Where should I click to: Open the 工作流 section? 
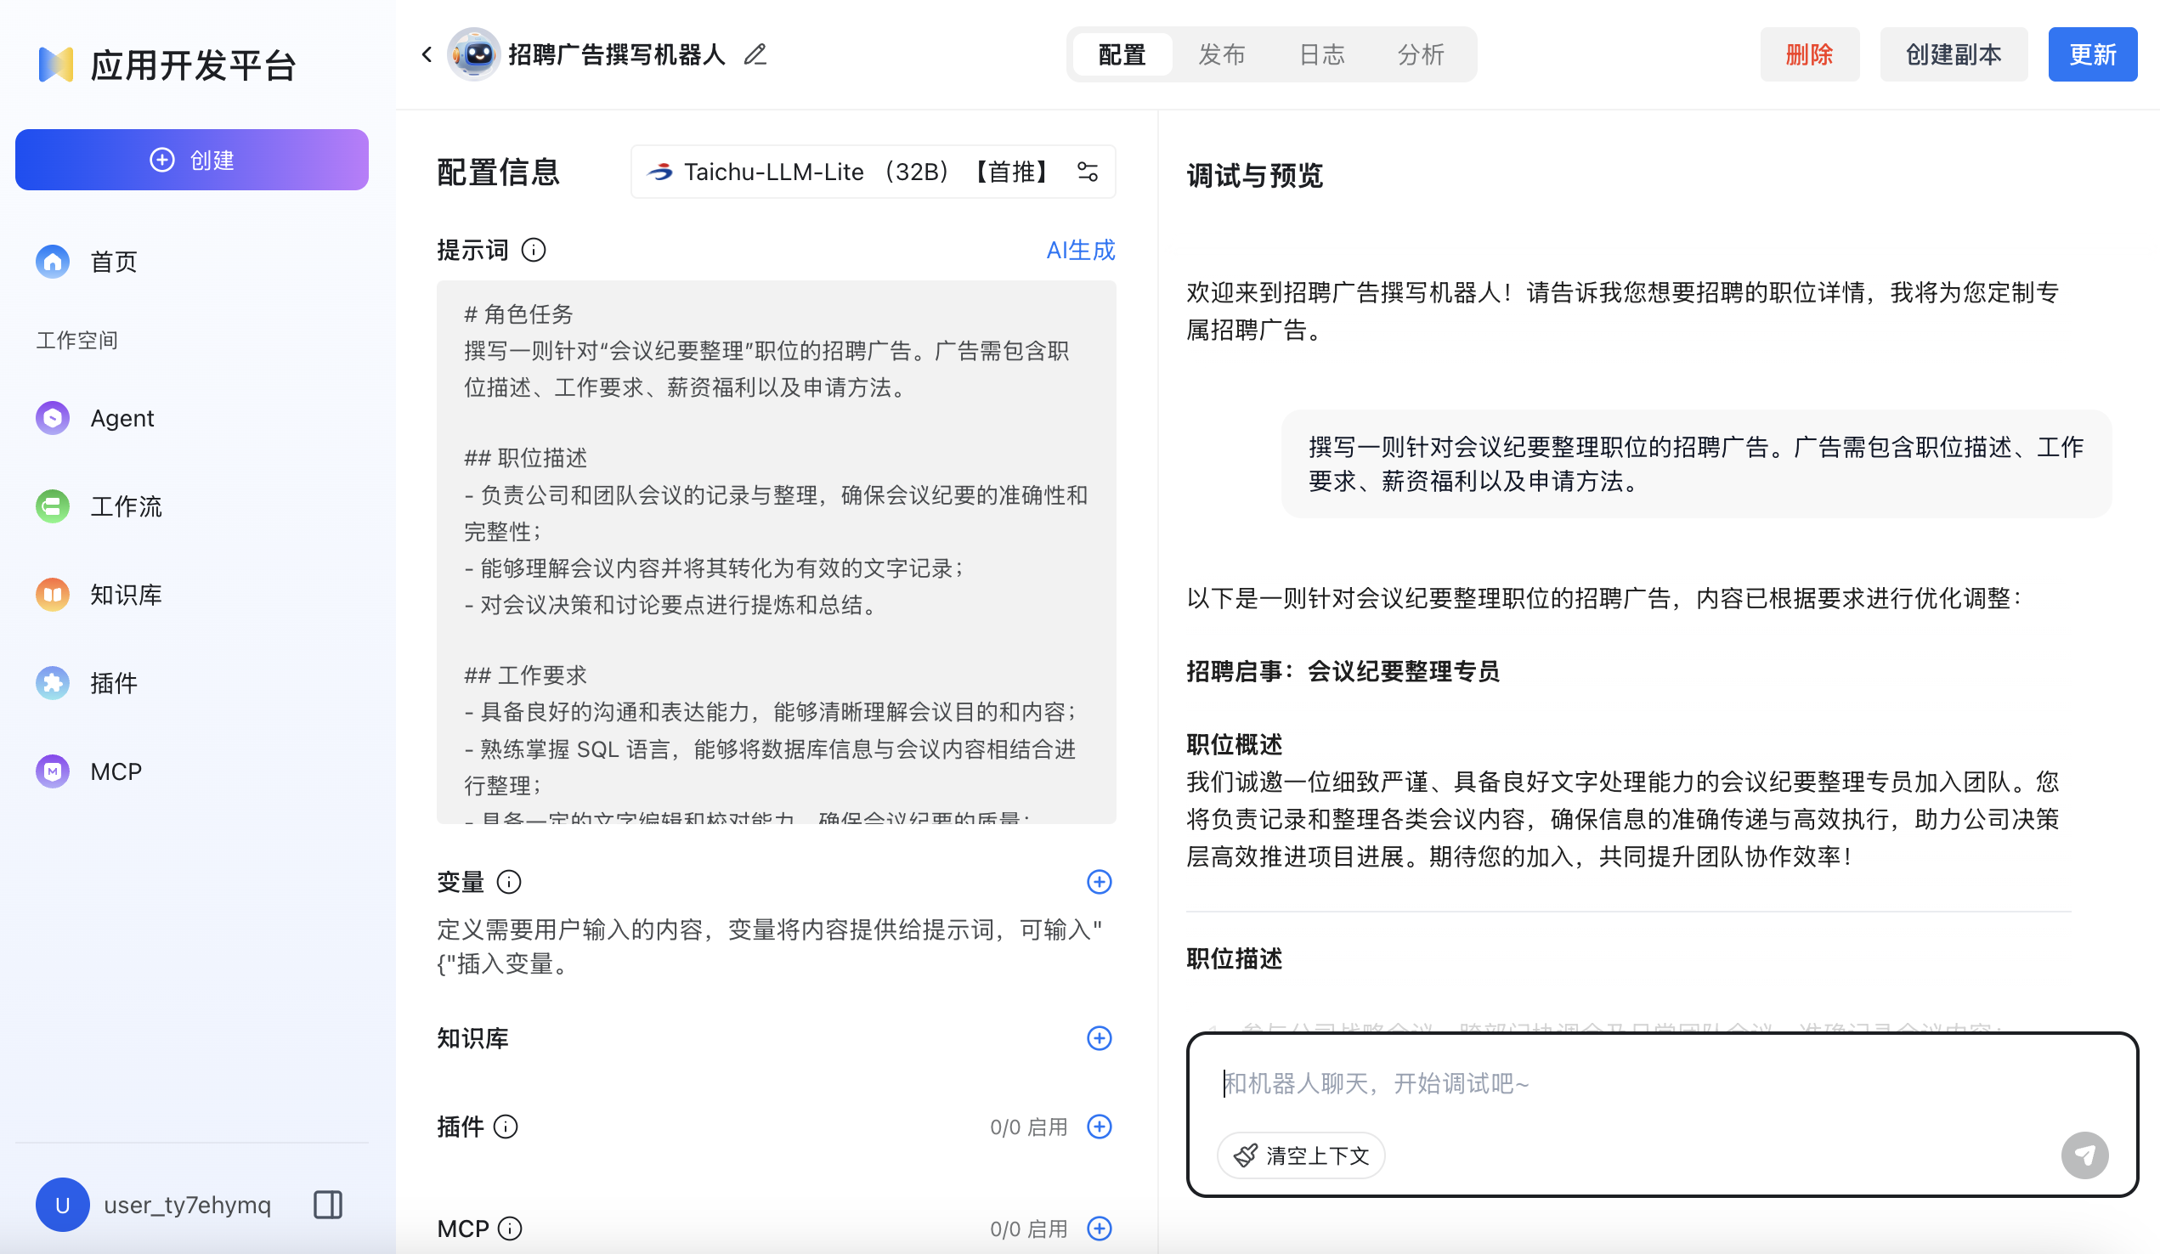125,506
